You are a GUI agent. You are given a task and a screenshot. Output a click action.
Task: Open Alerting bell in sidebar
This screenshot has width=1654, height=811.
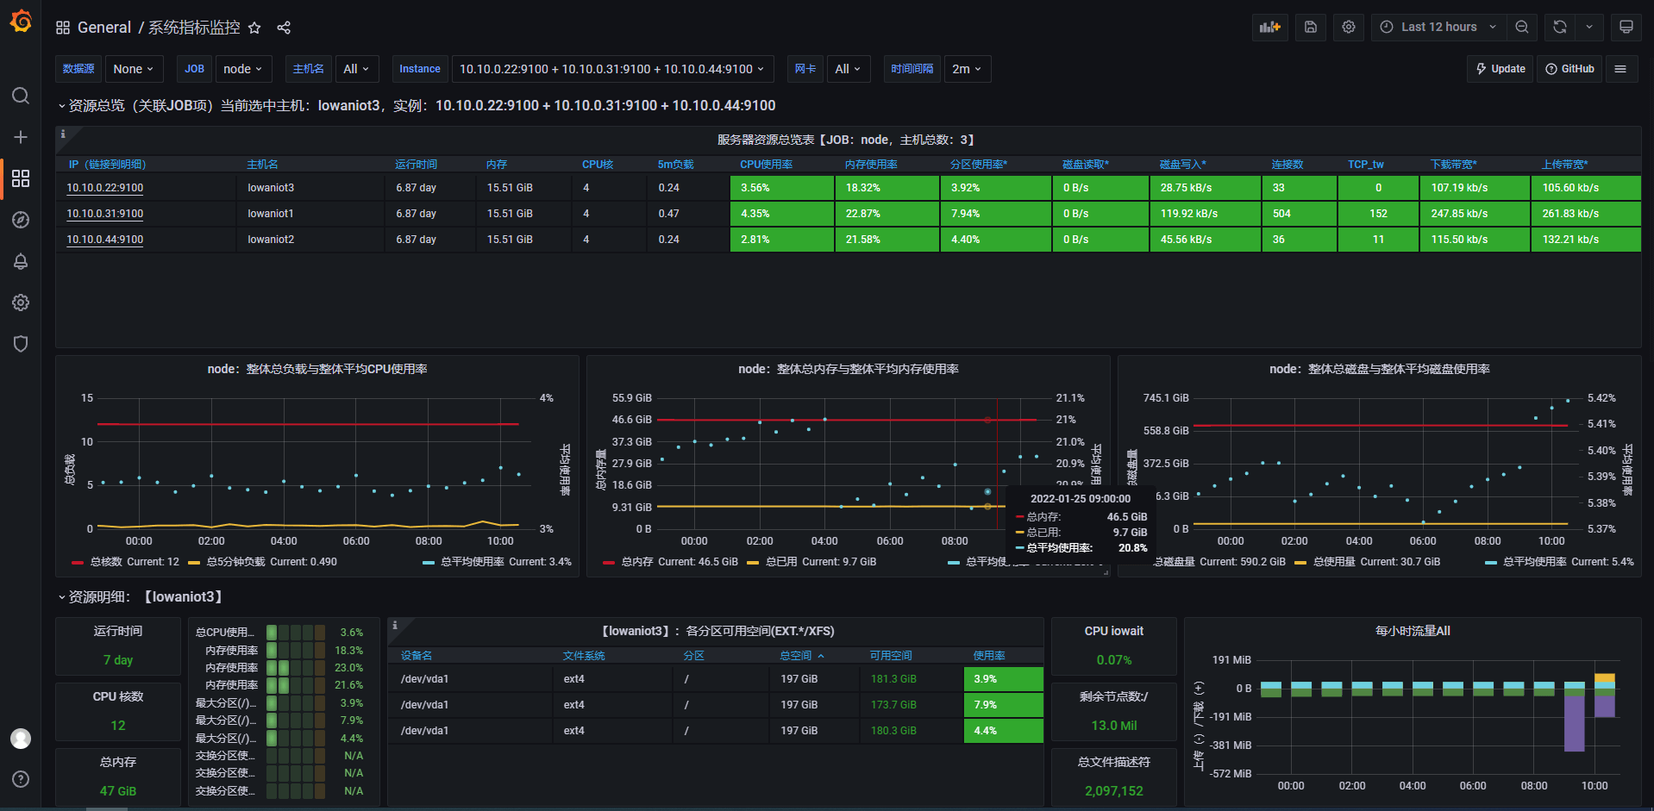pos(21,261)
